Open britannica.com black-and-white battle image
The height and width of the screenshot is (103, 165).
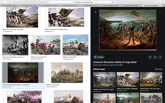tap(15, 45)
